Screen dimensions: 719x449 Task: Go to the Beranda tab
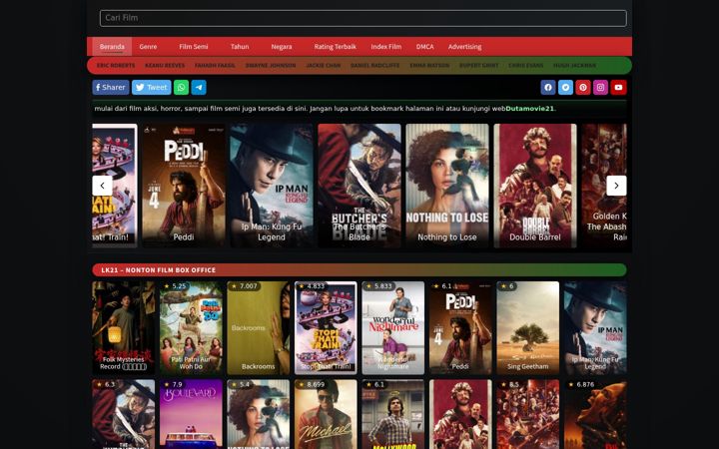tap(112, 46)
